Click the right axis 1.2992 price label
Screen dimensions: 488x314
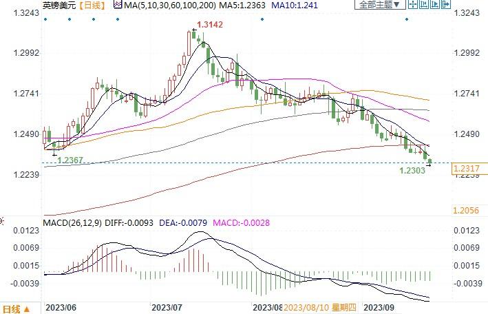point(467,52)
